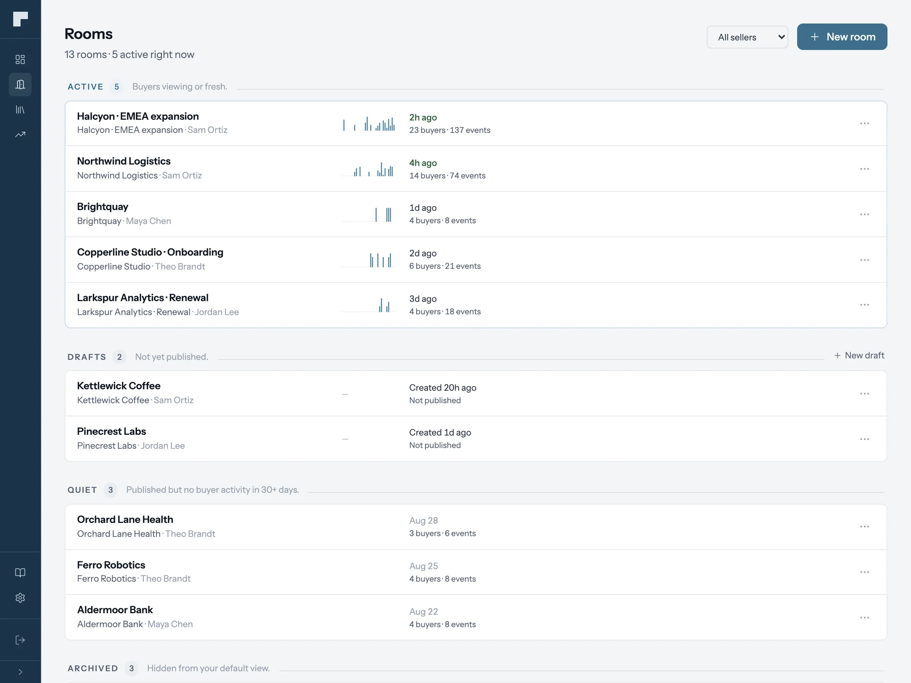Open the Aldermoor Bank room title
The image size is (911, 683).
tap(115, 610)
